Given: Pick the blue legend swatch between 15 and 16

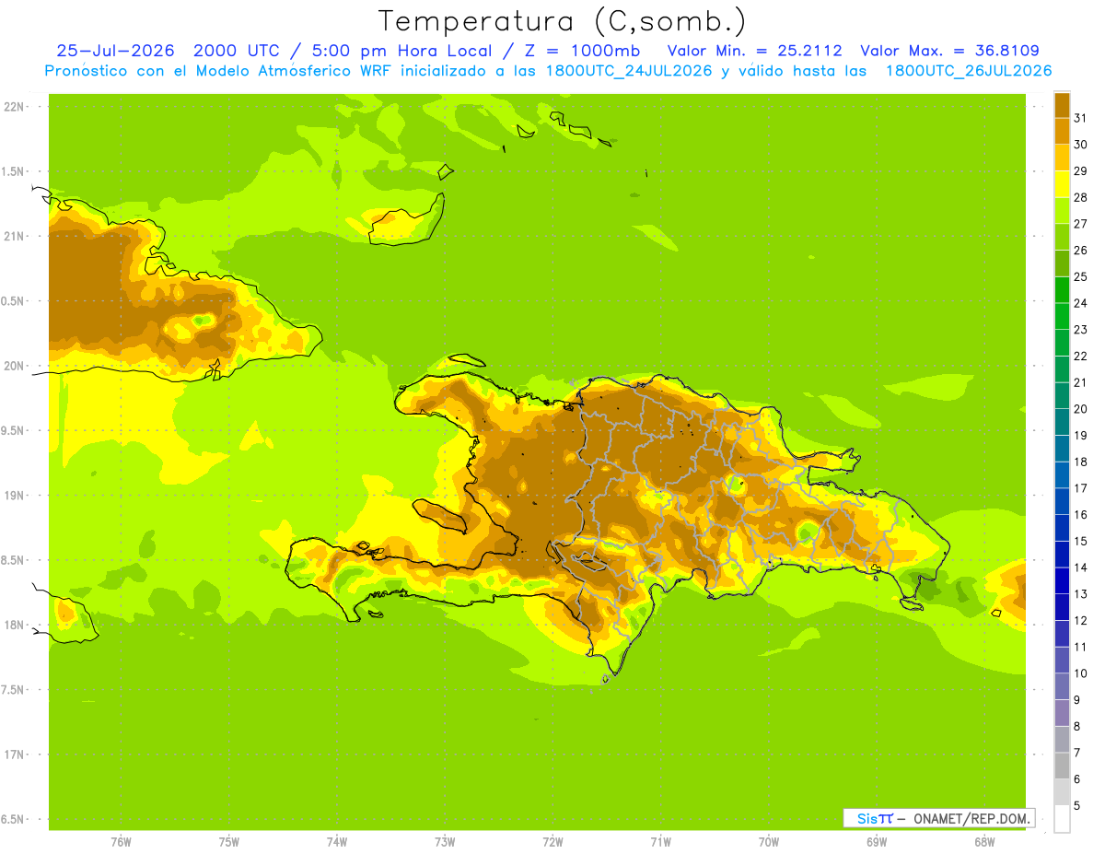Looking at the screenshot, I should click(1062, 528).
